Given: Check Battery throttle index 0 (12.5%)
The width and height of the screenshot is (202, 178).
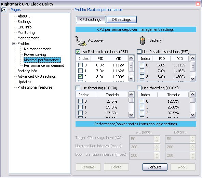Looking at the screenshot, I should click(x=142, y=101).
